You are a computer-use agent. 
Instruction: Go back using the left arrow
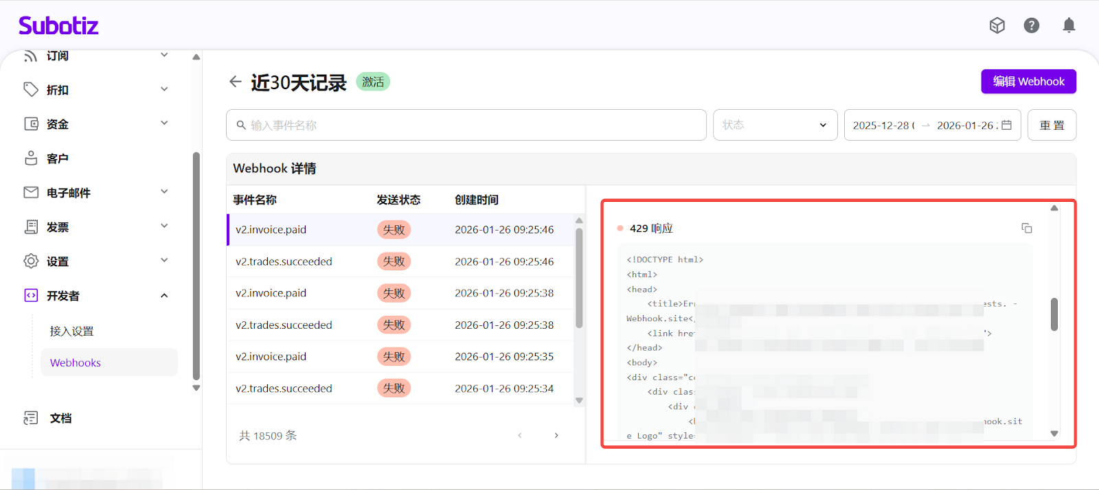[235, 82]
